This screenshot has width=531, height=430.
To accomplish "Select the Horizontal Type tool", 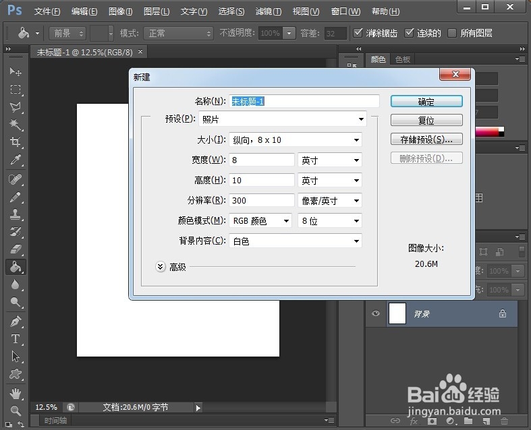I will pyautogui.click(x=16, y=339).
